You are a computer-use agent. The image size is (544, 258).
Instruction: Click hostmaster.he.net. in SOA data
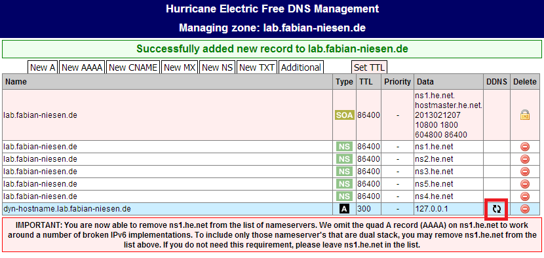[448, 105]
